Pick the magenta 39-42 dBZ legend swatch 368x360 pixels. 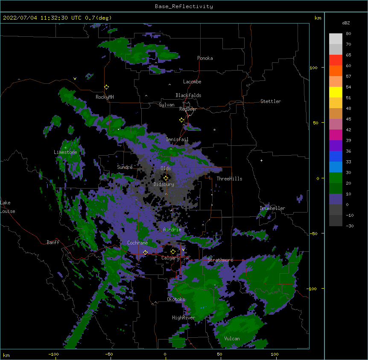tap(336, 135)
